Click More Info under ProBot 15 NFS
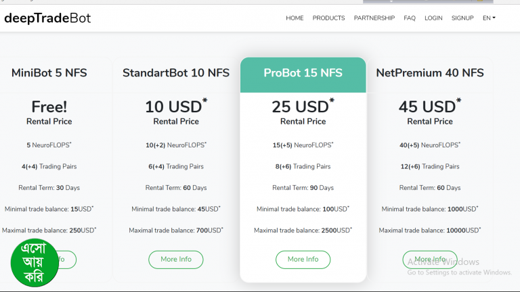 [303, 260]
